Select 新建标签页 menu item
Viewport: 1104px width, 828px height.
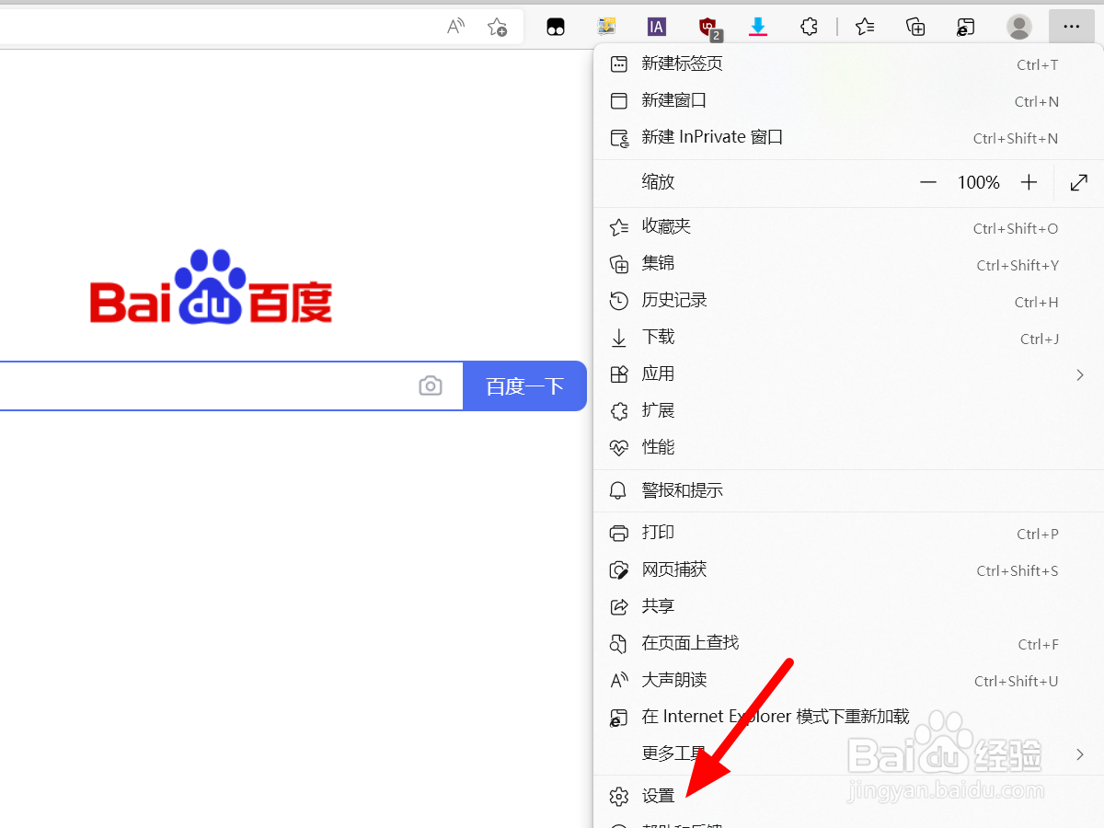[848, 63]
